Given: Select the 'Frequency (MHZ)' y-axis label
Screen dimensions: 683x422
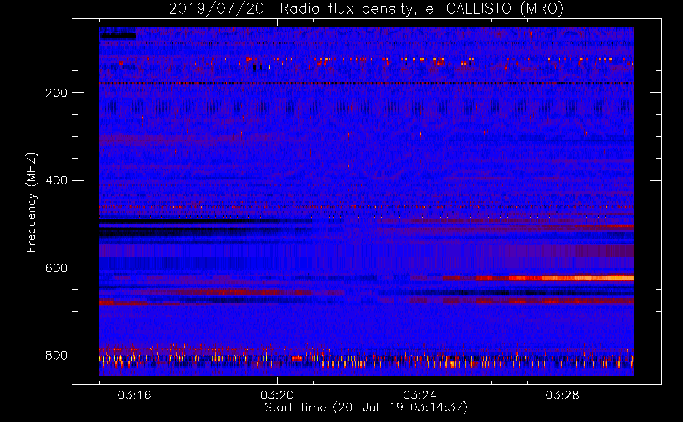Looking at the screenshot, I should pyautogui.click(x=31, y=202).
